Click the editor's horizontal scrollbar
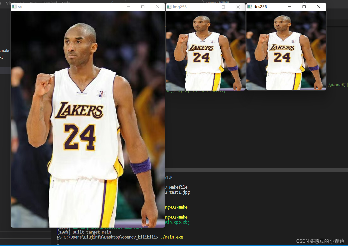 257,170
